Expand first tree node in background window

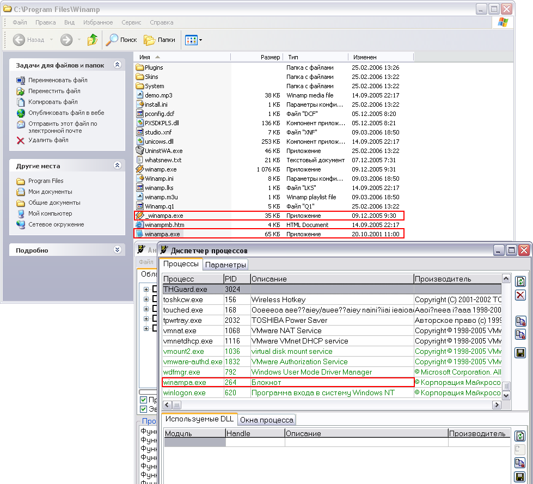tap(146, 289)
